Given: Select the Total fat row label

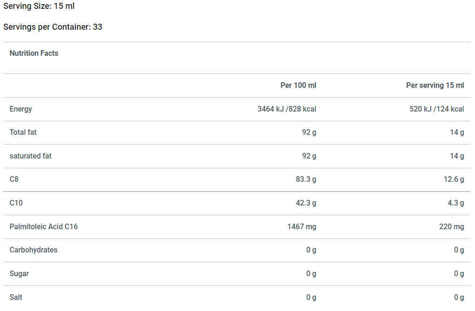Looking at the screenshot, I should coord(23,132).
